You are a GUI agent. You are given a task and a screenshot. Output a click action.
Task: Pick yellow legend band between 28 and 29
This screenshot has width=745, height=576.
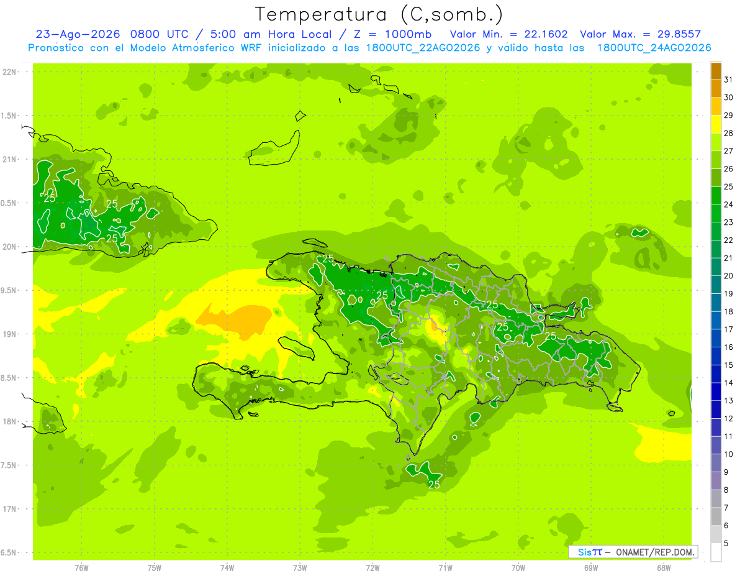(716, 124)
